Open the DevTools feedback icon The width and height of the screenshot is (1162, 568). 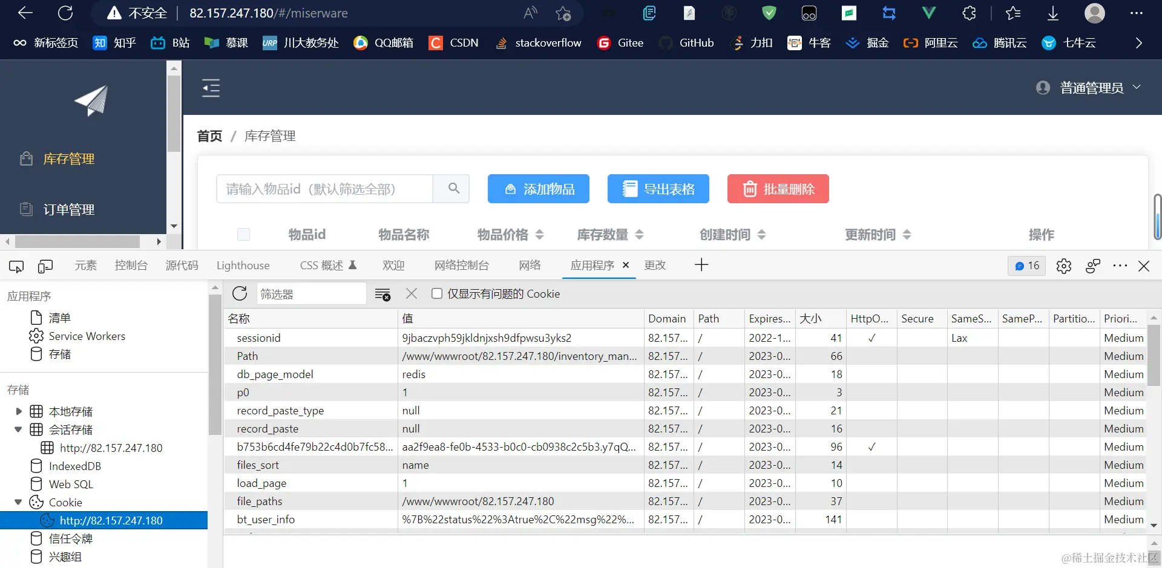point(1093,266)
